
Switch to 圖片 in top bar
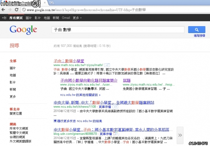29,18
